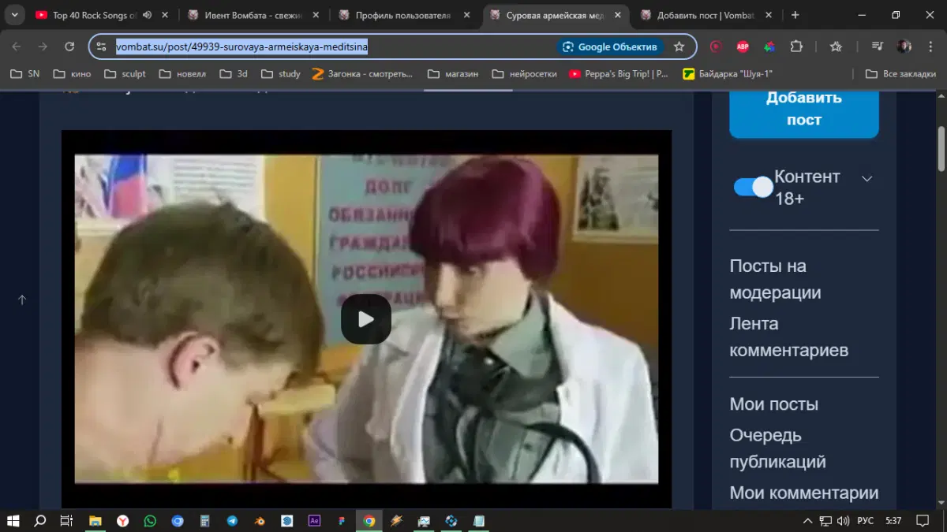
Task: Open File Explorer from the taskbar
Action: (x=95, y=521)
